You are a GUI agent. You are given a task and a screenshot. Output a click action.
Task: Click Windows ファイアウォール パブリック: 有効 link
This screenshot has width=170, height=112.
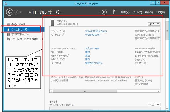pyautogui.click(x=92, y=48)
